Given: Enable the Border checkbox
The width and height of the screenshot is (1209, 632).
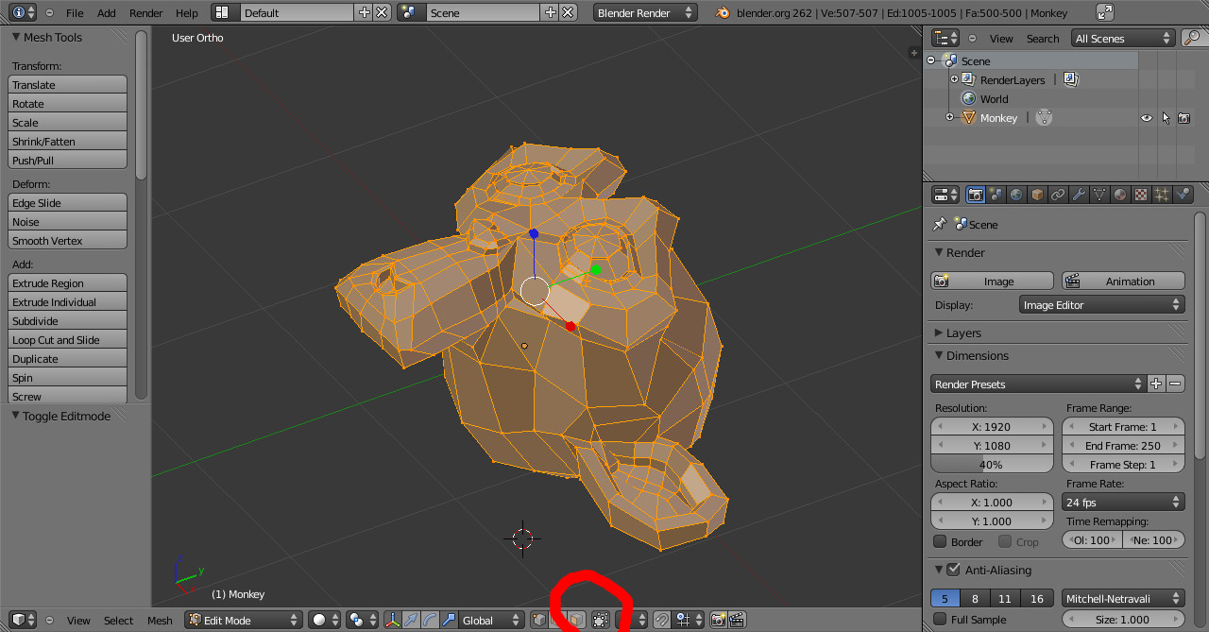Looking at the screenshot, I should (940, 541).
